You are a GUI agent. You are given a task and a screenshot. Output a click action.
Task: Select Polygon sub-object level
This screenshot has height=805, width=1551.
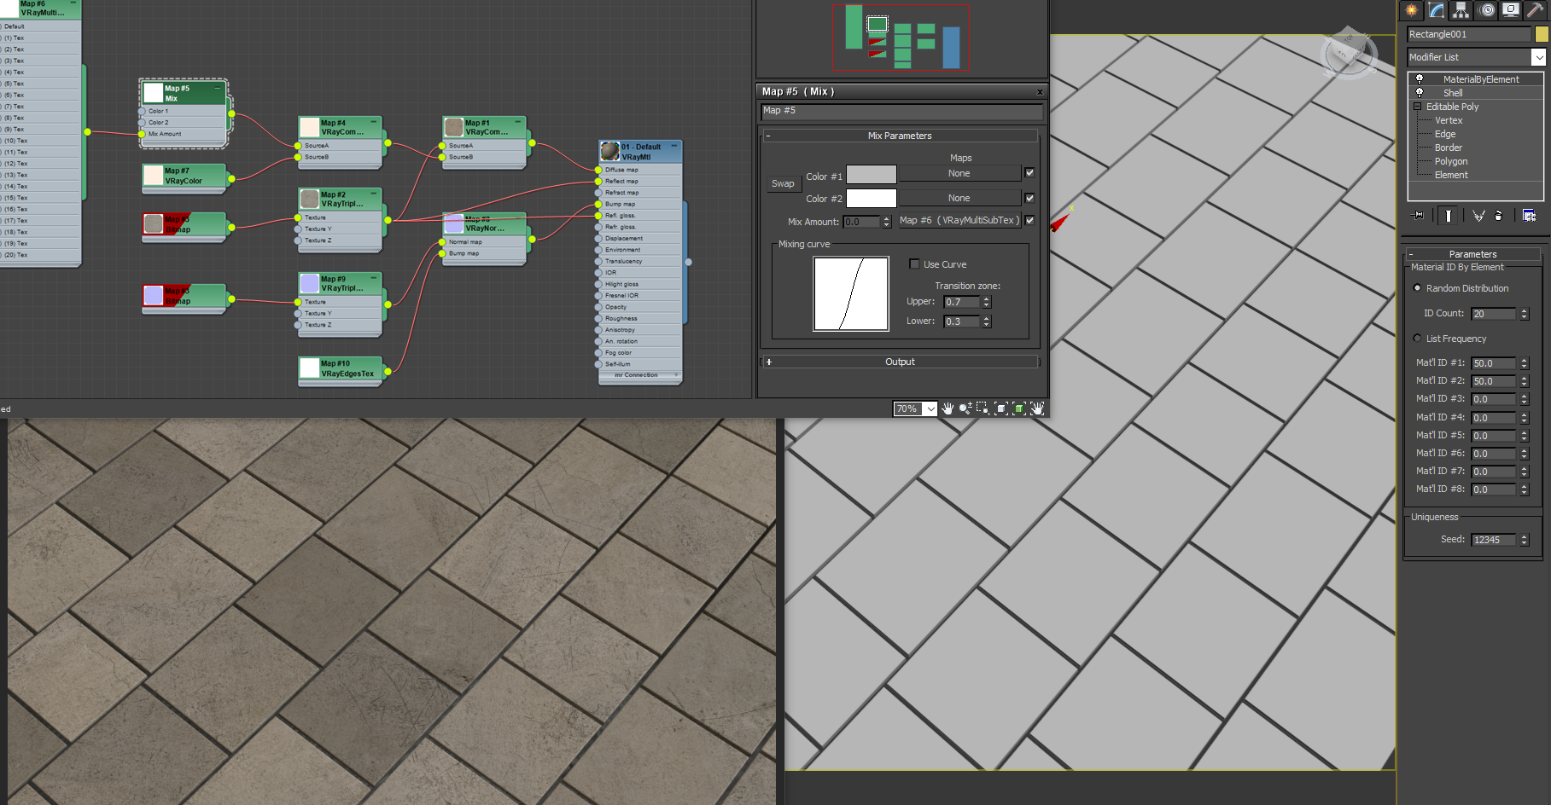1451,161
